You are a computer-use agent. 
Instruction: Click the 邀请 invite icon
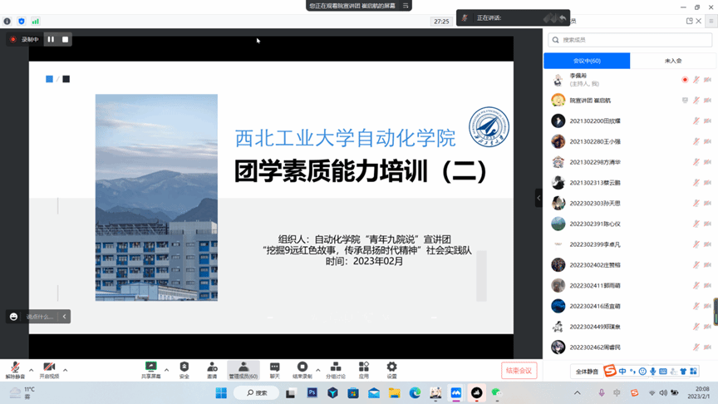click(212, 367)
